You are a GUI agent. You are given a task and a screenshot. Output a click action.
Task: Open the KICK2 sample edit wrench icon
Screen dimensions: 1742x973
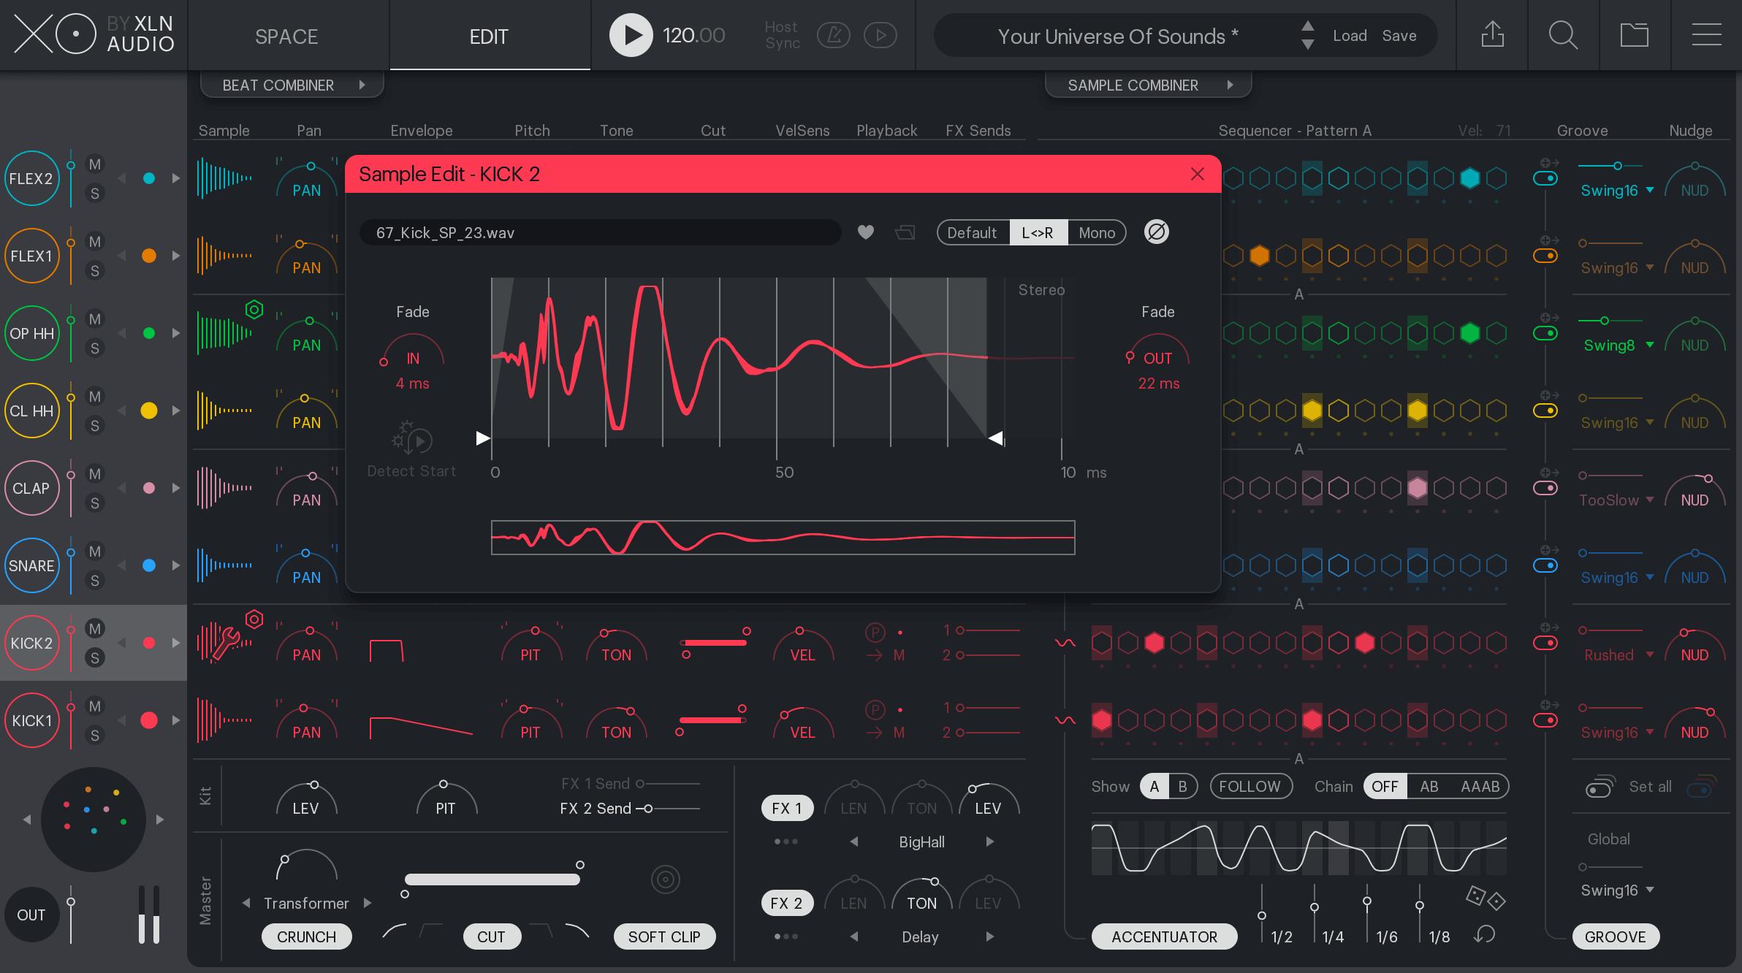click(227, 643)
